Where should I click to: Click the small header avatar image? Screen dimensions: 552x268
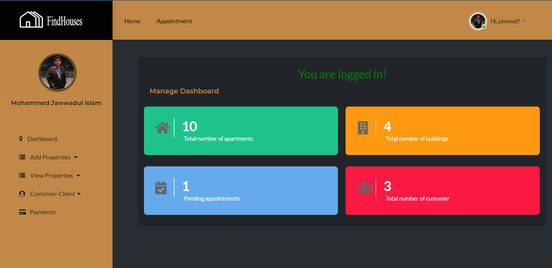point(478,21)
